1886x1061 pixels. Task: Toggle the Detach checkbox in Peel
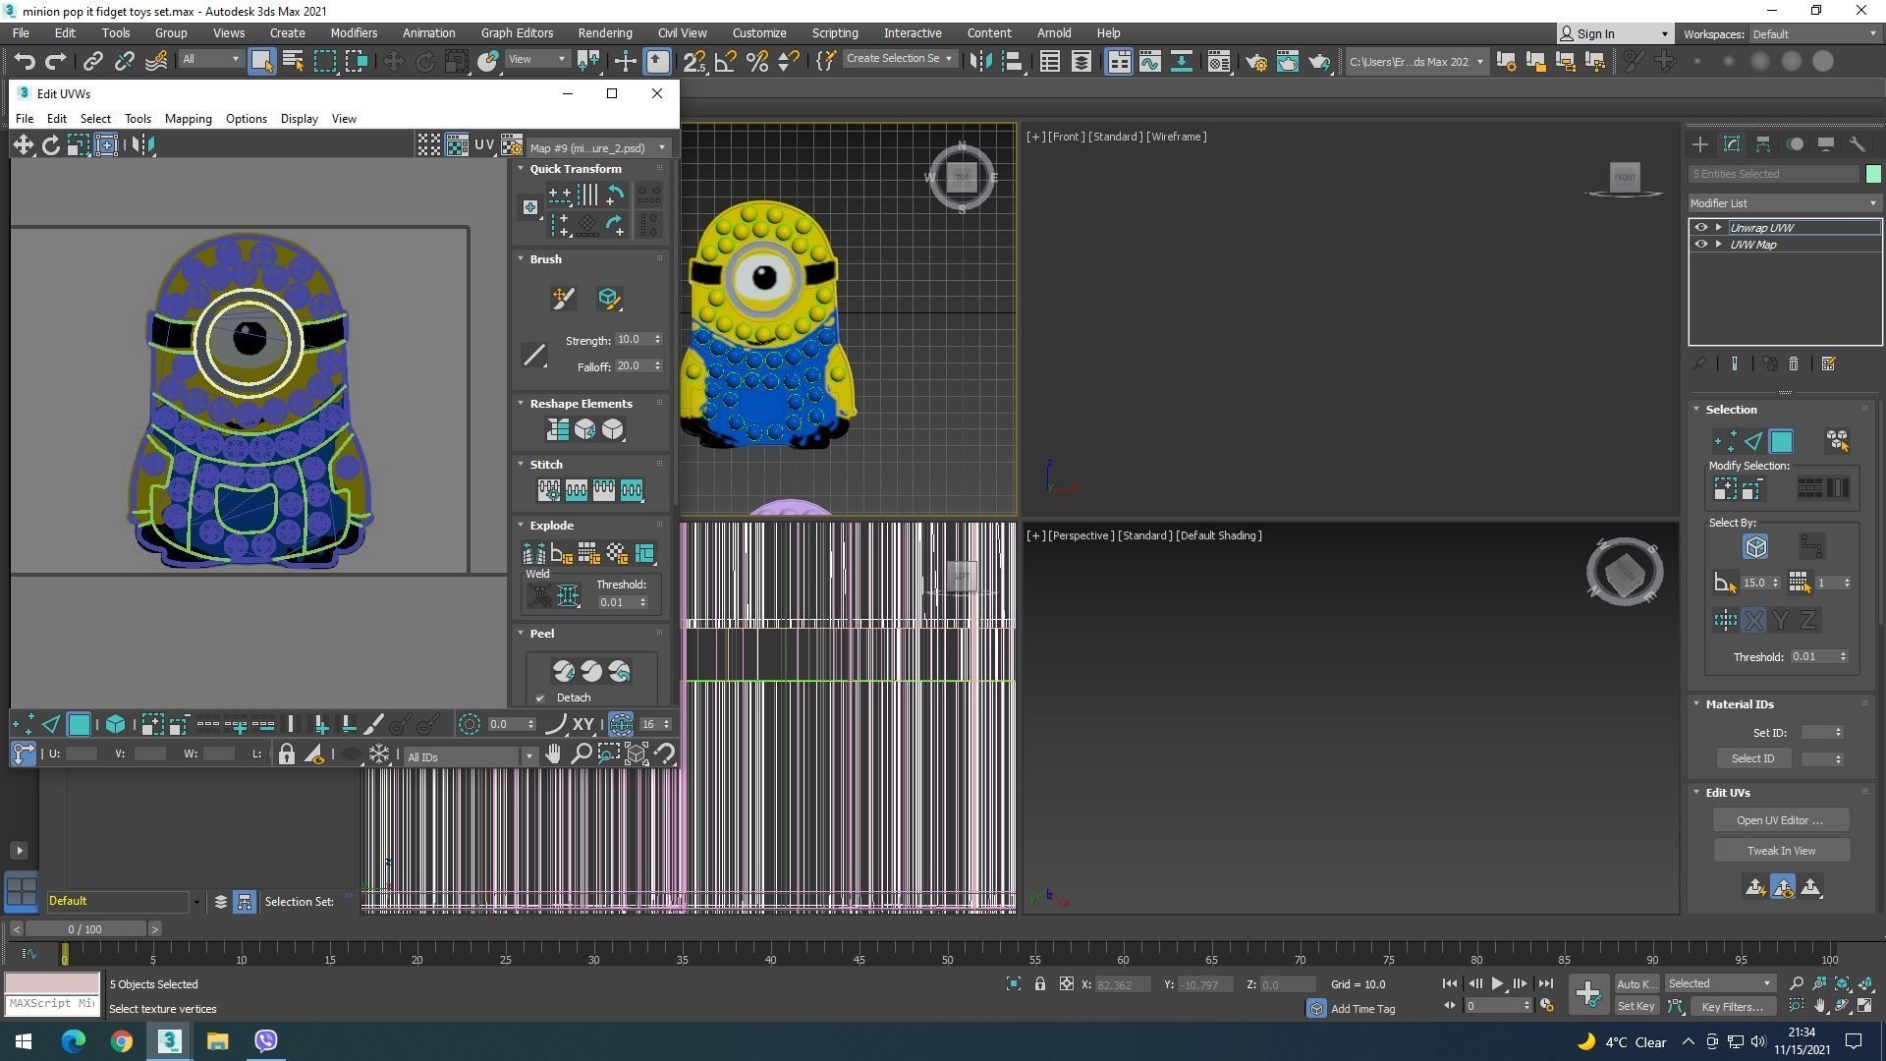(x=540, y=698)
